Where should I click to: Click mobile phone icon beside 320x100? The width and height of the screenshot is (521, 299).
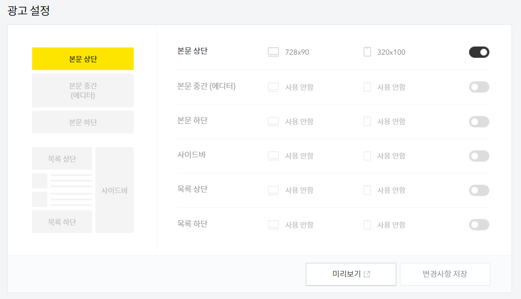(367, 52)
